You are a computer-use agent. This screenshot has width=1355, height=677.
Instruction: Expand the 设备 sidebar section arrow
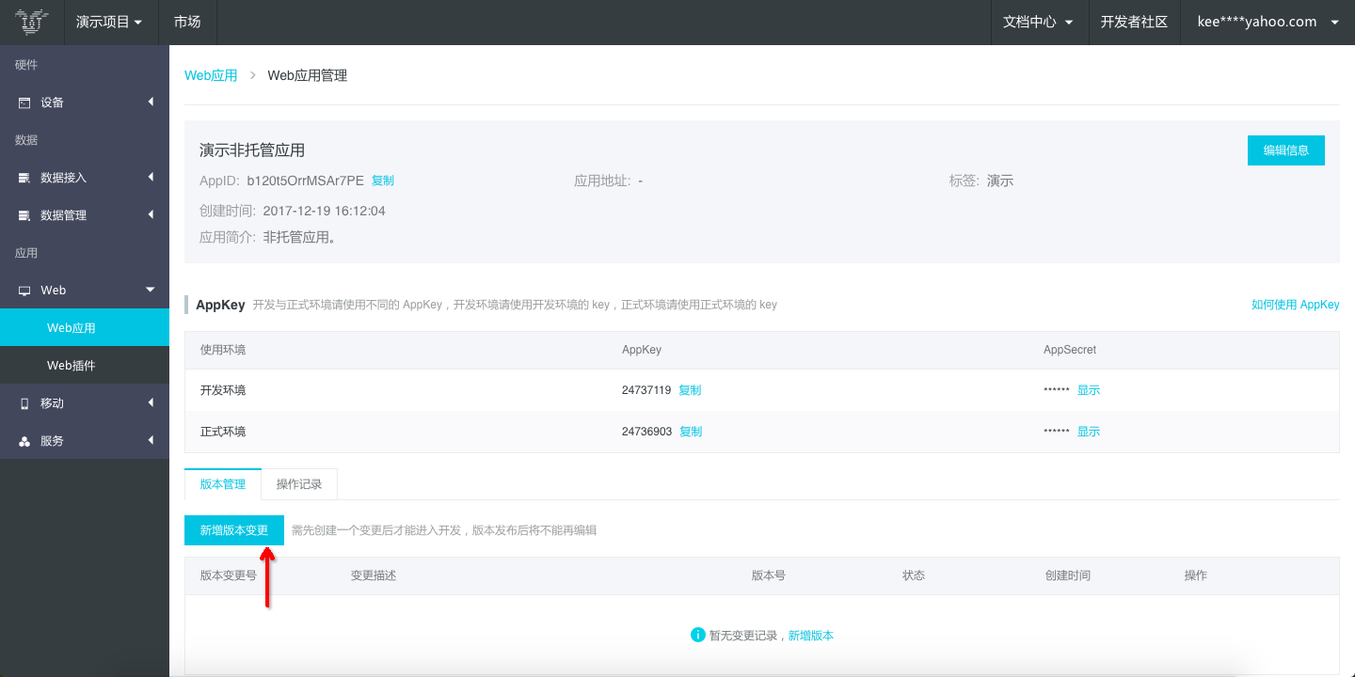[x=151, y=102]
